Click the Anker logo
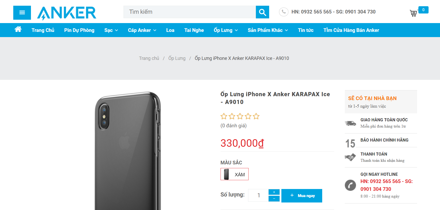Screen dimensions: 440x210 coord(67,13)
